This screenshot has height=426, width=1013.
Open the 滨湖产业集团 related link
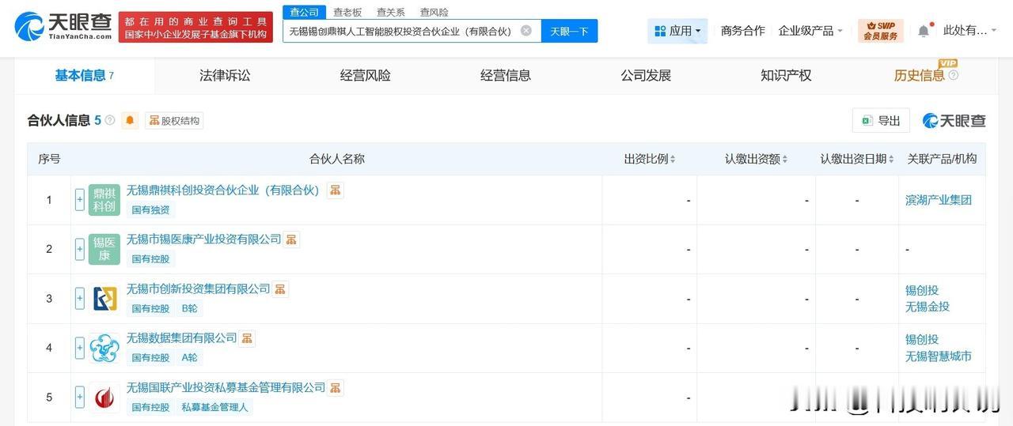(938, 200)
